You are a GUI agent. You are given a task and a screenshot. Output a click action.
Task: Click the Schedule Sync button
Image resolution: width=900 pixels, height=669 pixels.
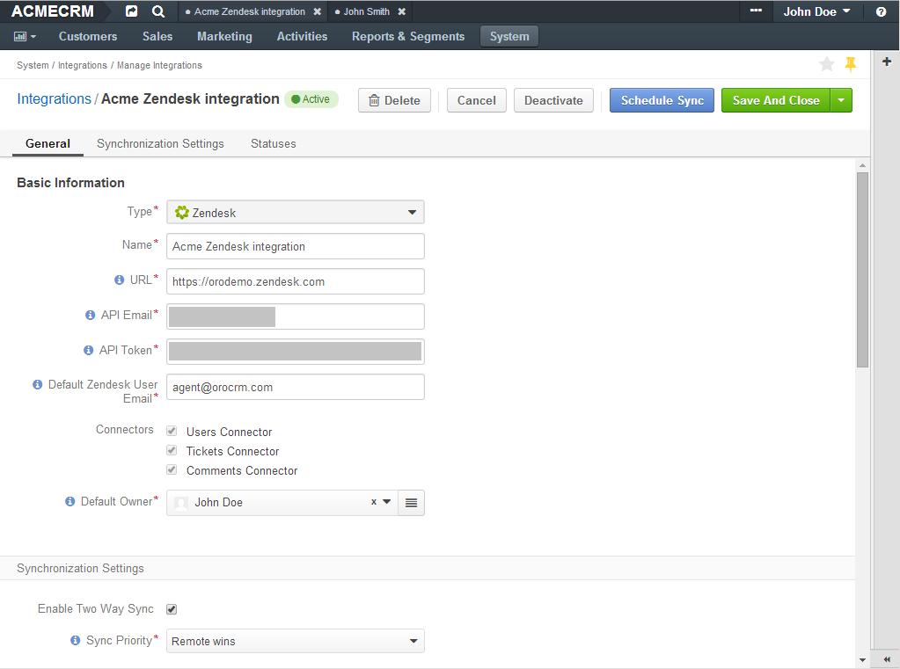[x=662, y=100]
